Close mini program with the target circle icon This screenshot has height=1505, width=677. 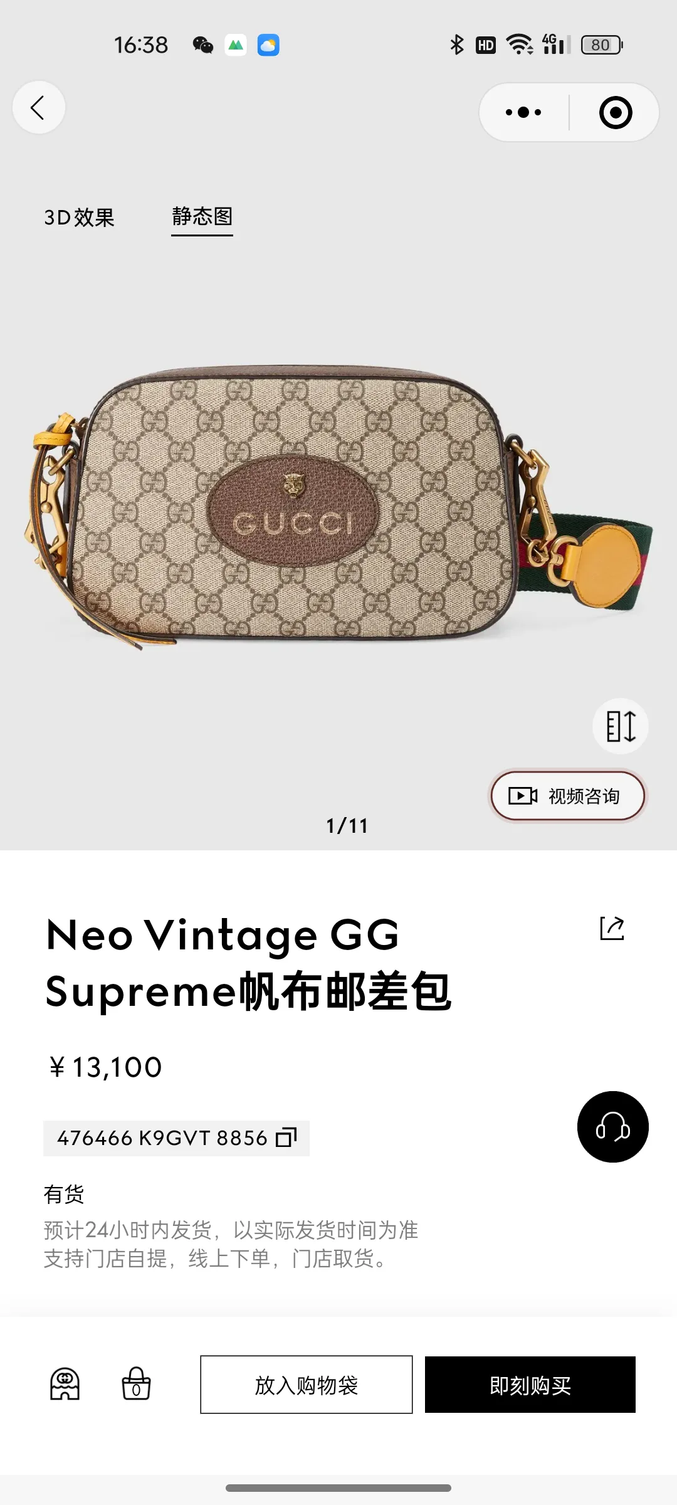click(616, 112)
